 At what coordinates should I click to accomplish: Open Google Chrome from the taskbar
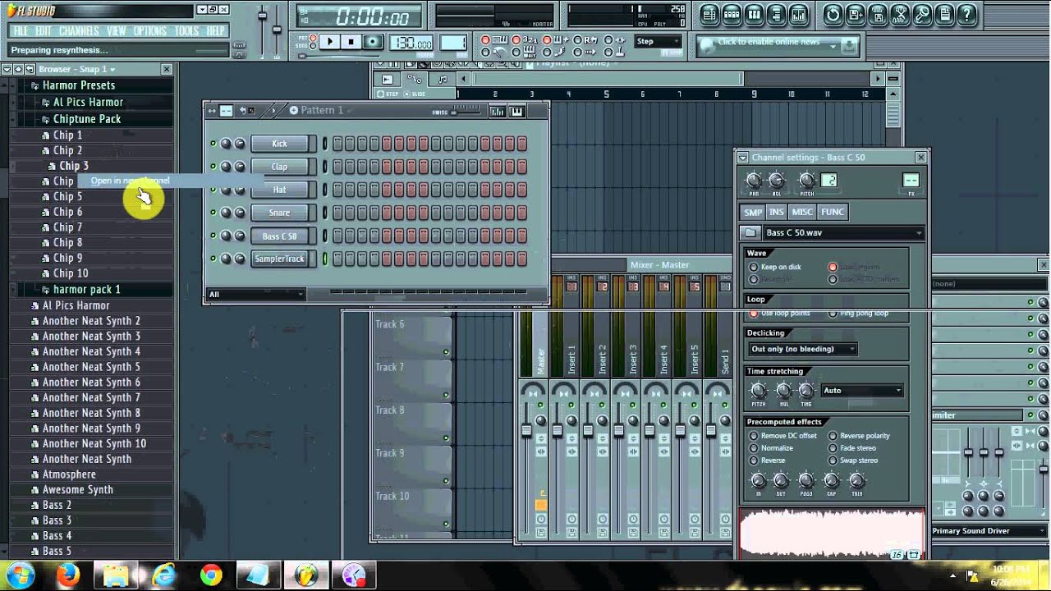[x=211, y=575]
